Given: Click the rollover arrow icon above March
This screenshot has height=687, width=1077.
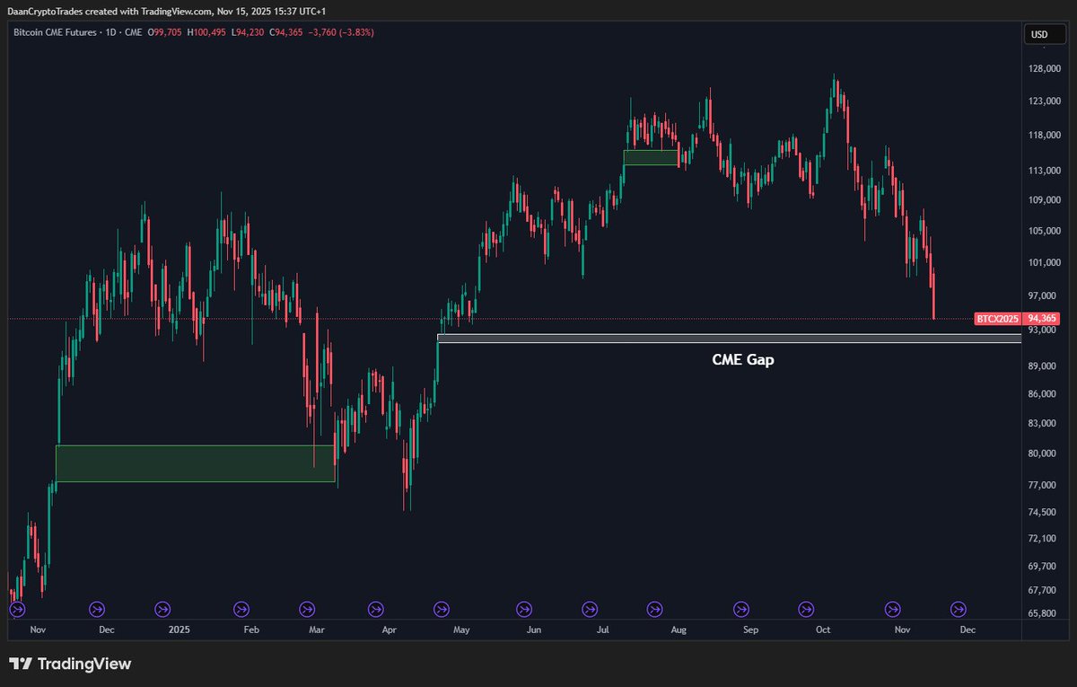Looking at the screenshot, I should pyautogui.click(x=305, y=609).
